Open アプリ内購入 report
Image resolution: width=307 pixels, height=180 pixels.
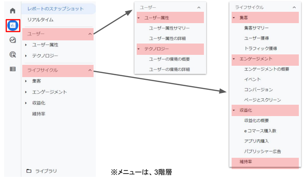pyautogui.click(x=256, y=141)
